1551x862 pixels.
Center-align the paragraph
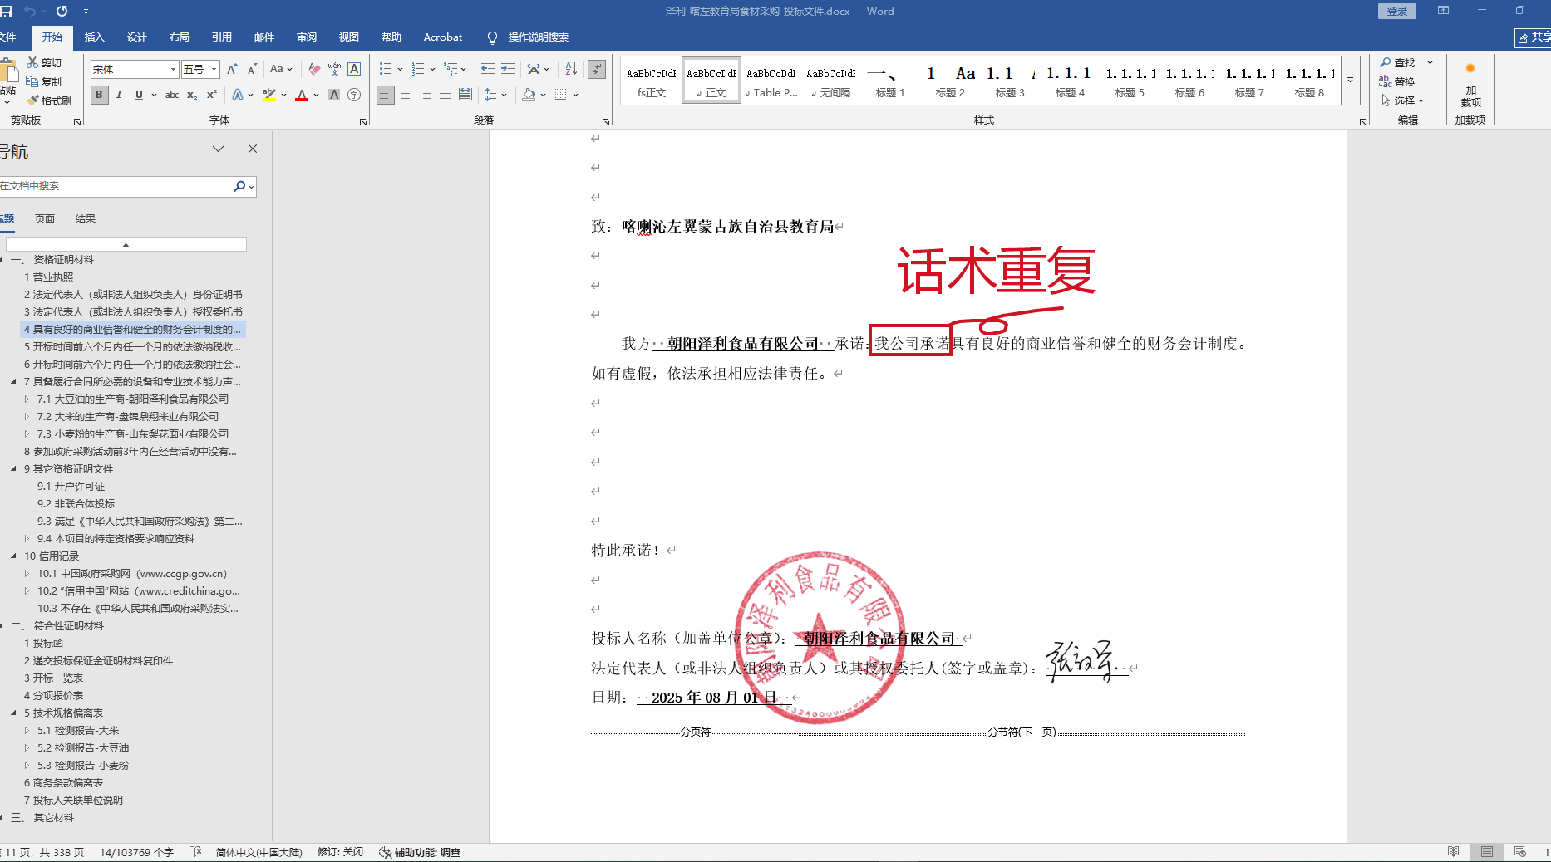[x=406, y=95]
